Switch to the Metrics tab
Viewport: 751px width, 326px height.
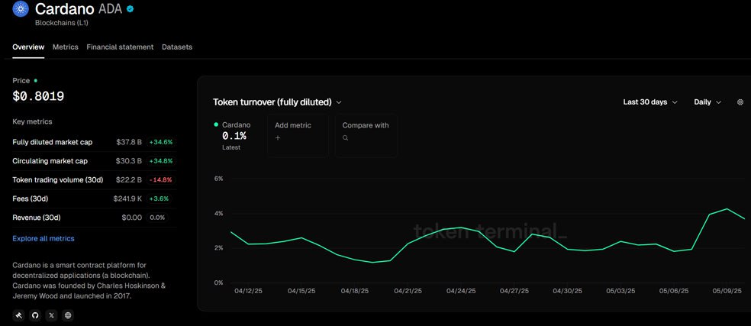pyautogui.click(x=65, y=47)
